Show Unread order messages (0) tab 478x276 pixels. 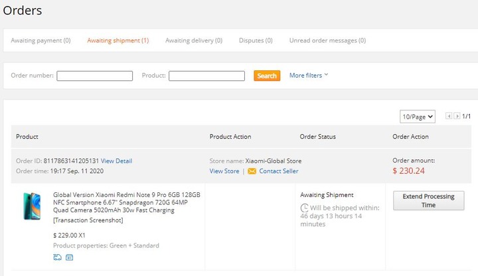coord(327,40)
